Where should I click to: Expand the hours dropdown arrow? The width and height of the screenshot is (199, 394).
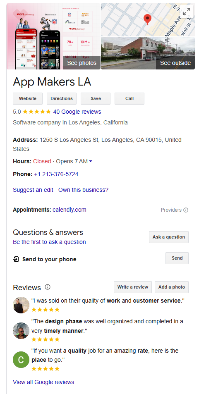click(91, 161)
